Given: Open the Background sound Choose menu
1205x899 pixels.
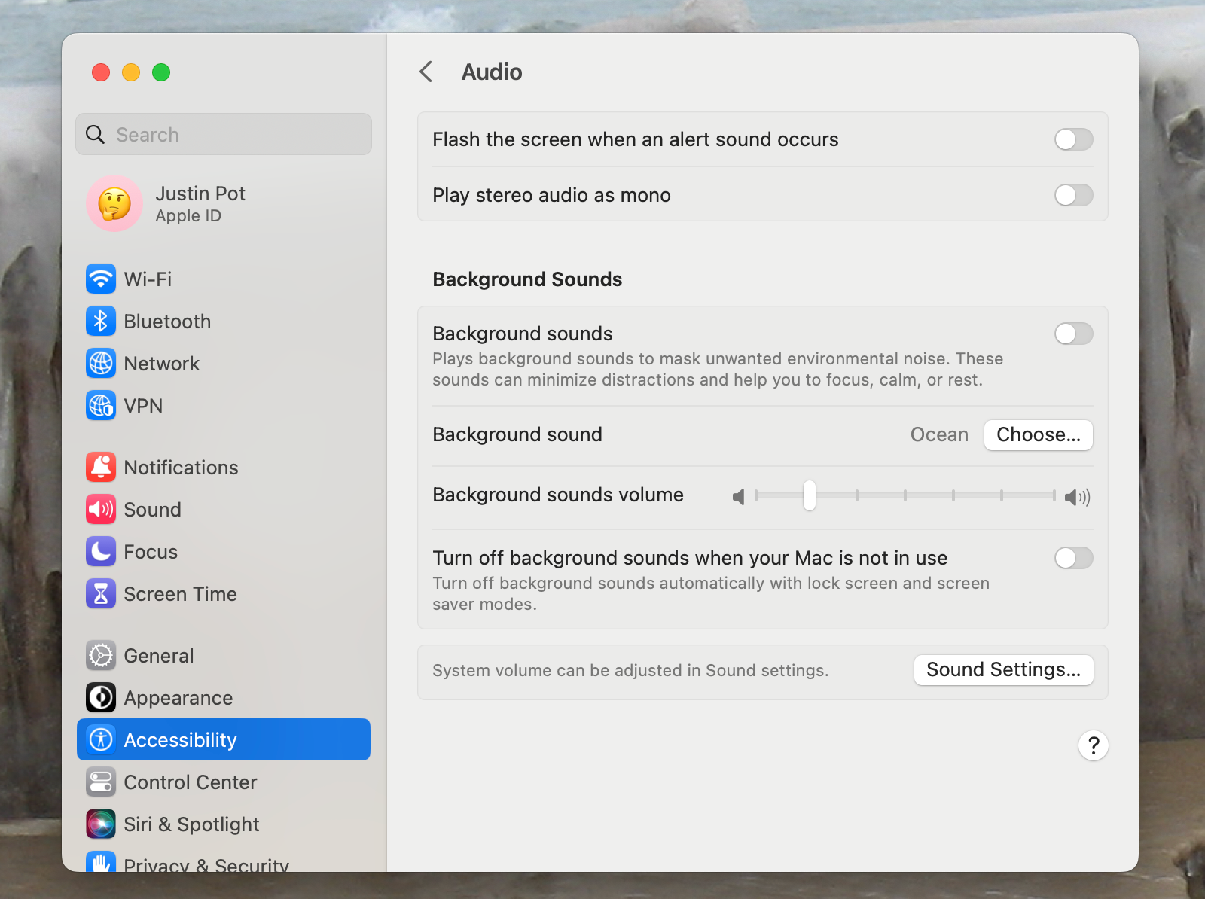Looking at the screenshot, I should tap(1038, 434).
